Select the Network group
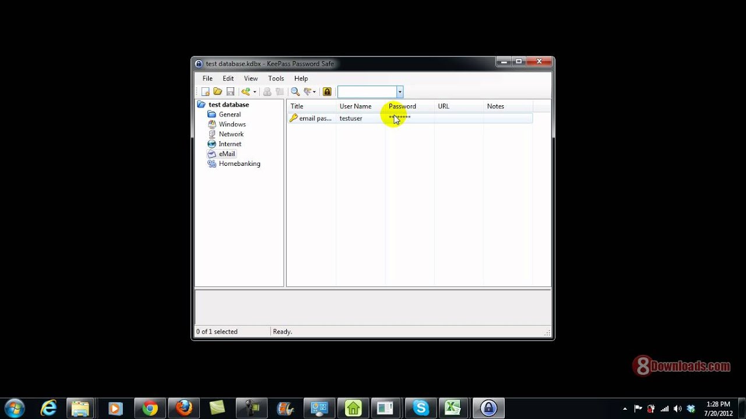The image size is (746, 419). pos(231,134)
